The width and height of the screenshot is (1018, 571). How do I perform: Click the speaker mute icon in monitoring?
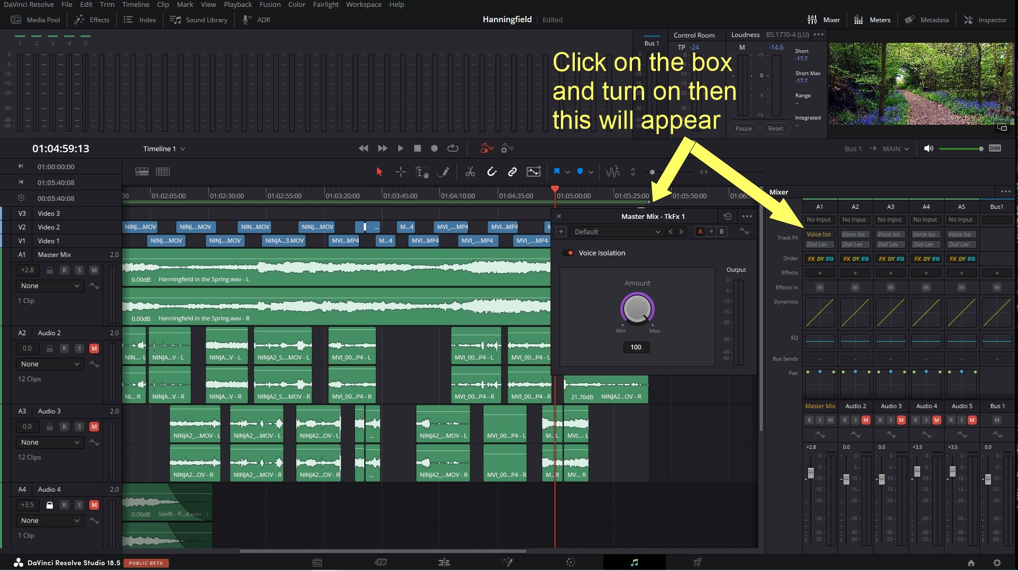click(928, 149)
